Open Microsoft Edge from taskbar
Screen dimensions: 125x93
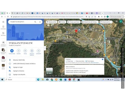(38, 80)
